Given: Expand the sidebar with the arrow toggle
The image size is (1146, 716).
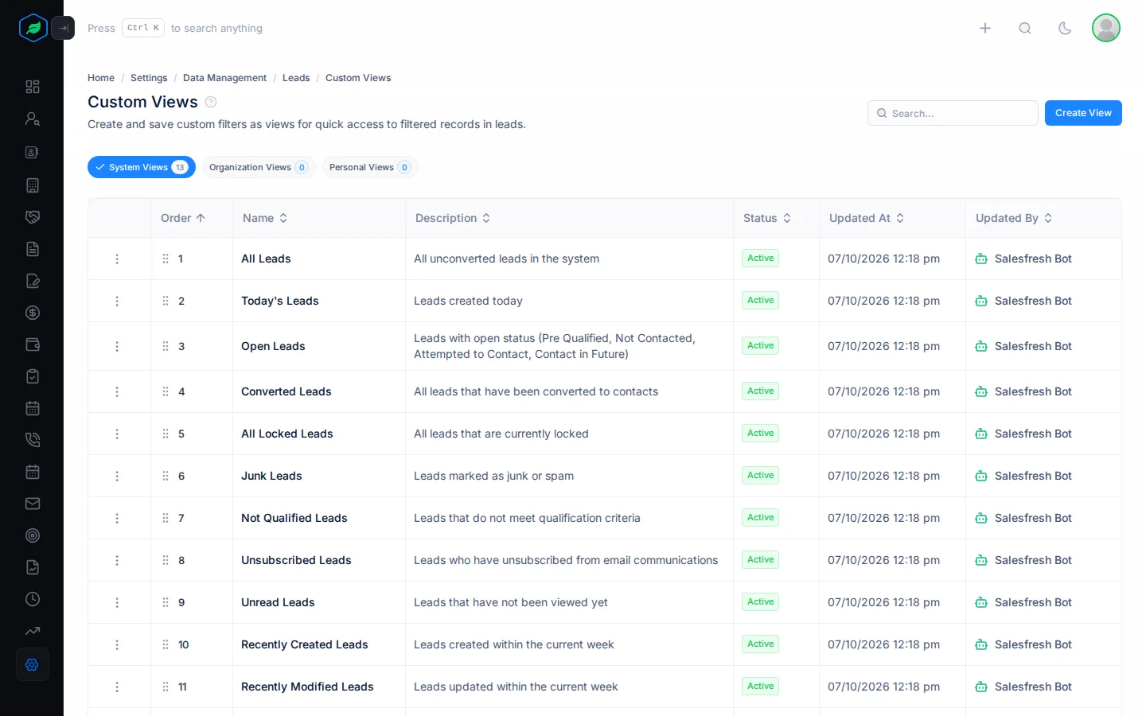Looking at the screenshot, I should coord(63,28).
